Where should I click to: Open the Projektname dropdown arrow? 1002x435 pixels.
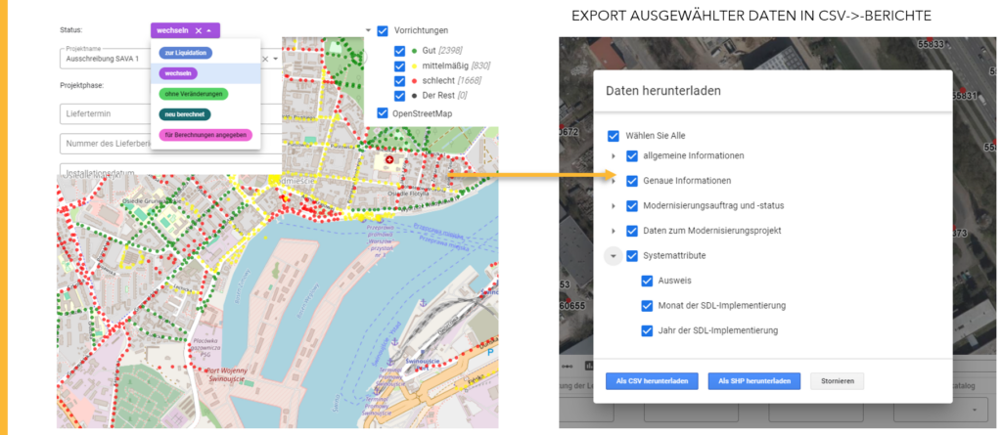pos(276,59)
